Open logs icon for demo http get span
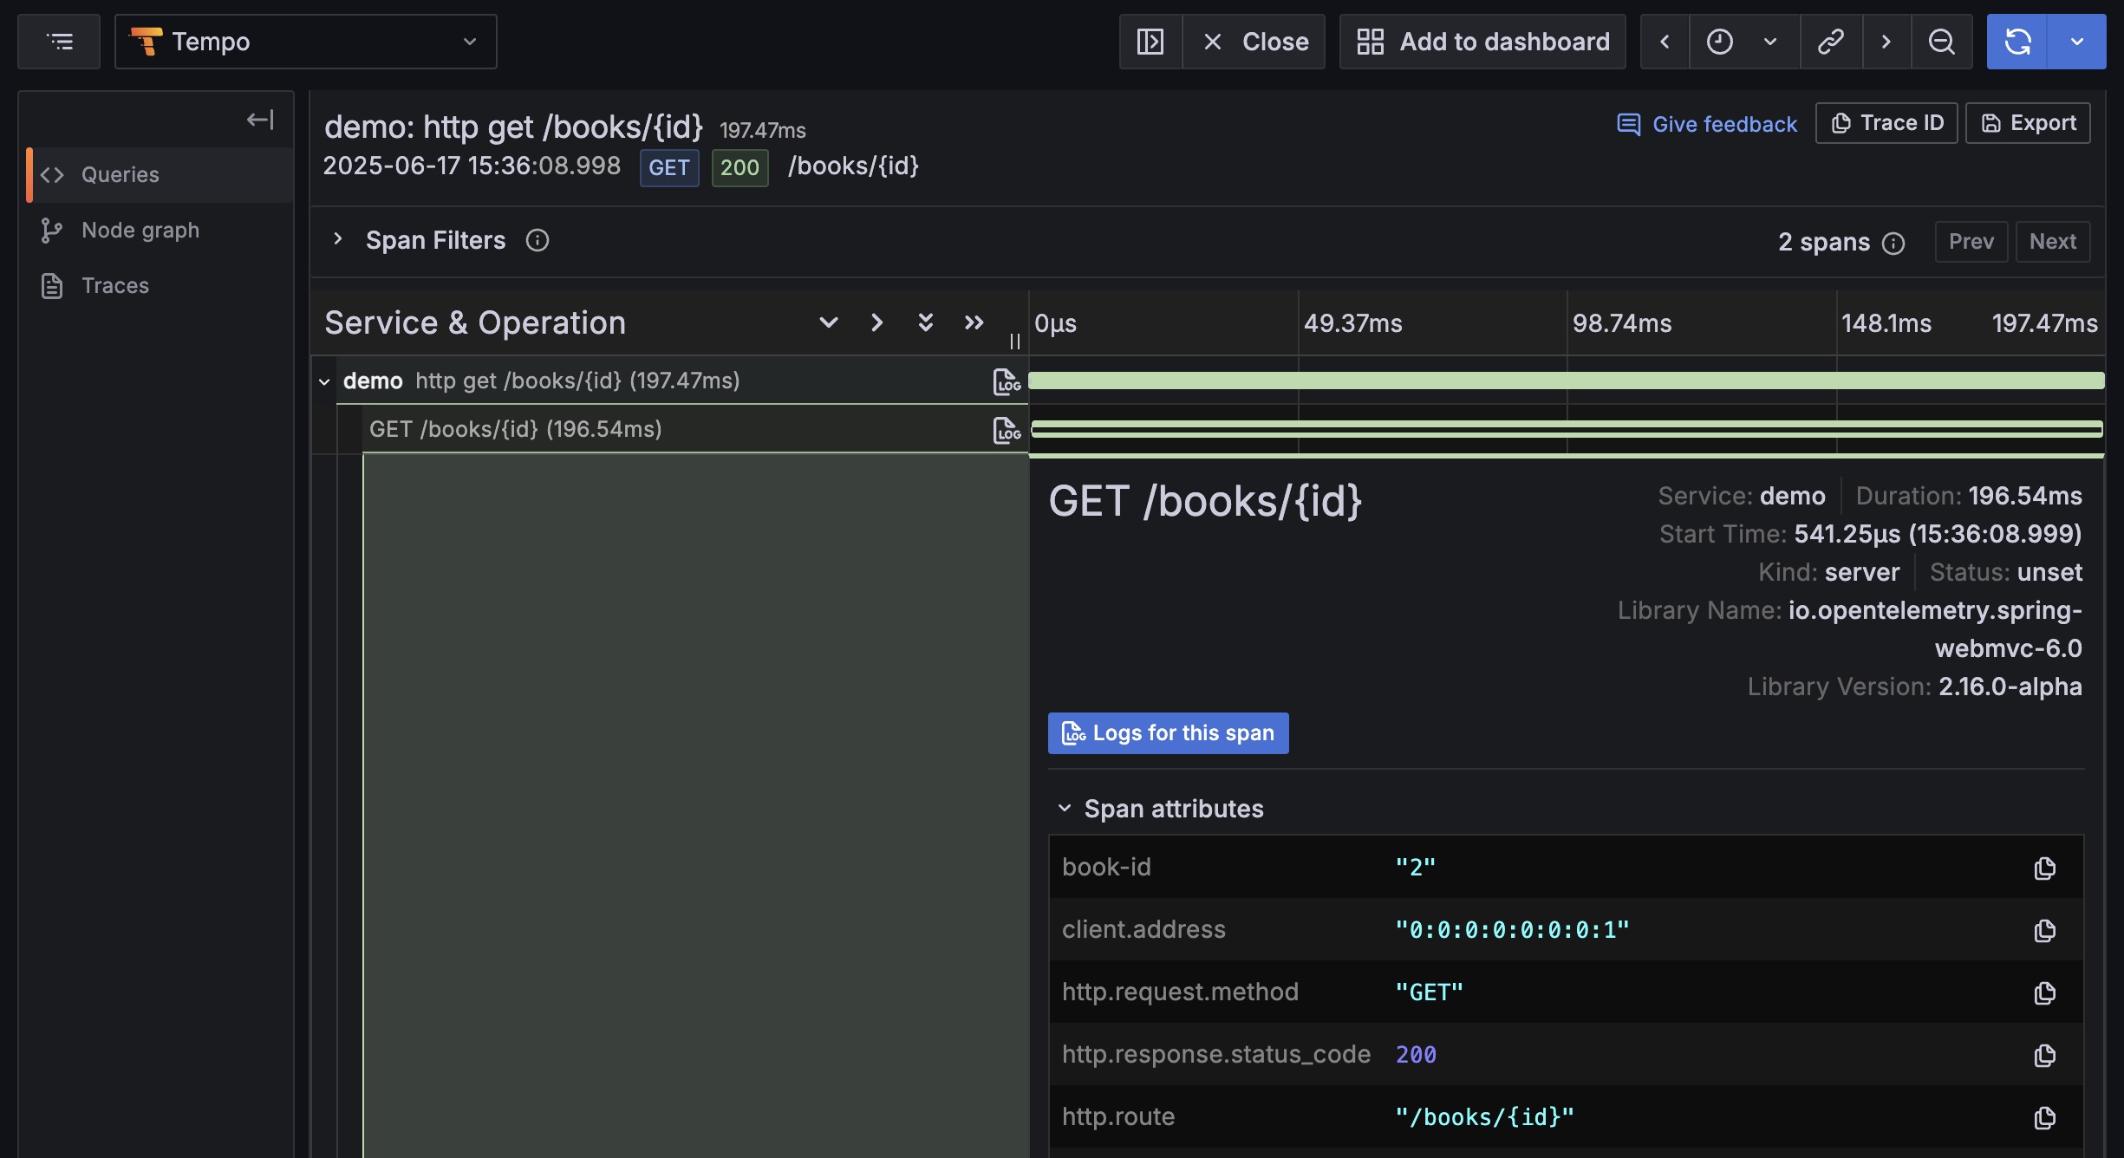Image resolution: width=2124 pixels, height=1158 pixels. click(1006, 381)
